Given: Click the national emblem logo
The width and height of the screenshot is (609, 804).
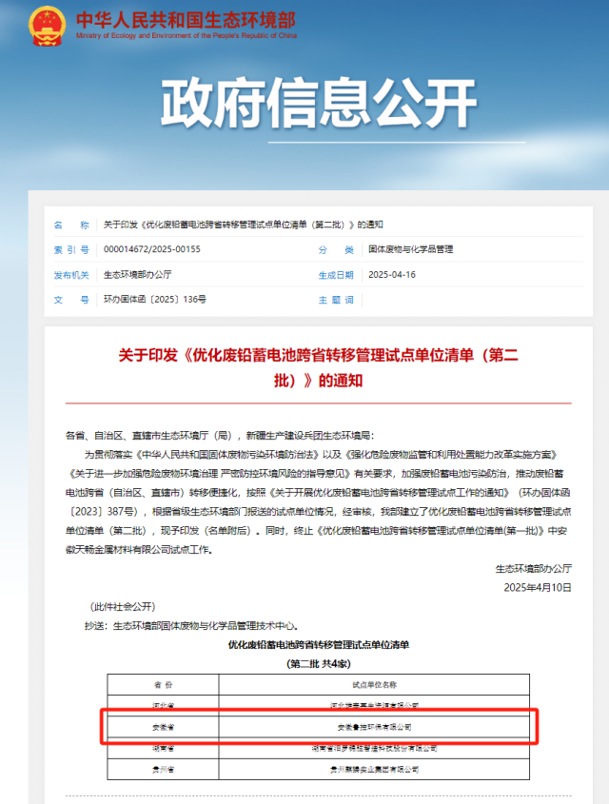Looking at the screenshot, I should [47, 26].
